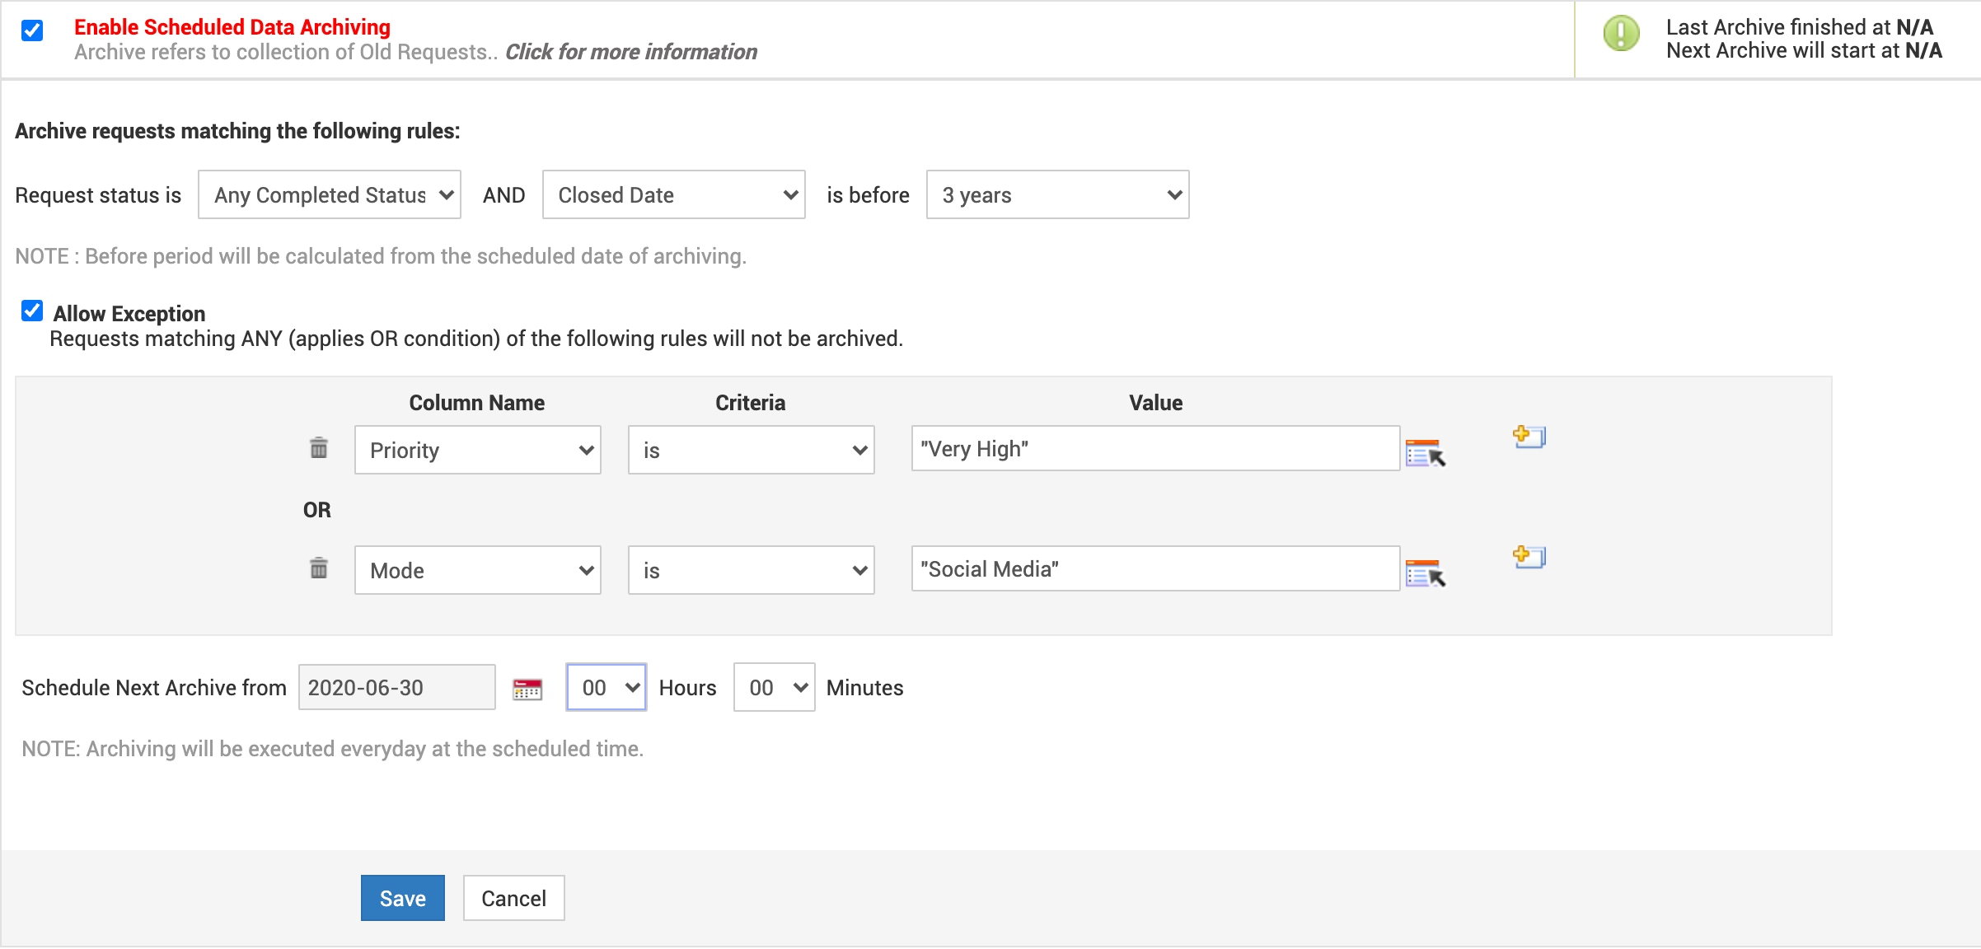1981x949 pixels.
Task: Click the Save button
Action: click(x=402, y=898)
